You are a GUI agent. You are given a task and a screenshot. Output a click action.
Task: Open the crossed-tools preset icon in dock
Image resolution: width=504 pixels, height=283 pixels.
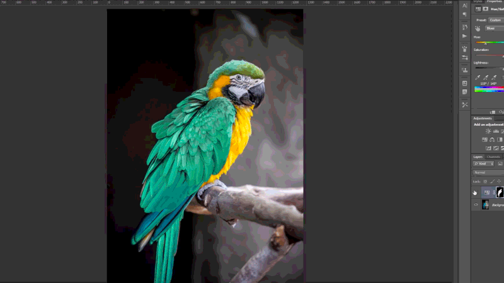[x=465, y=104]
